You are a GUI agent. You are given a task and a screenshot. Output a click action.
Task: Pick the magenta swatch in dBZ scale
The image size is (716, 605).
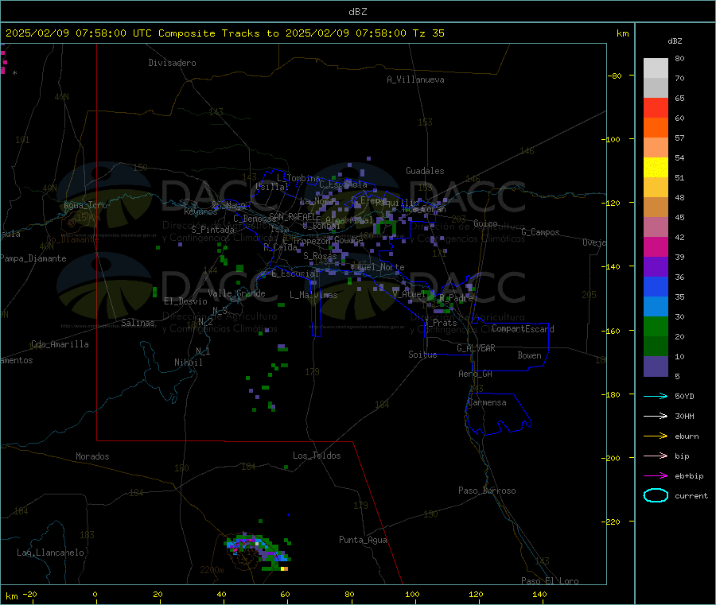pos(656,246)
